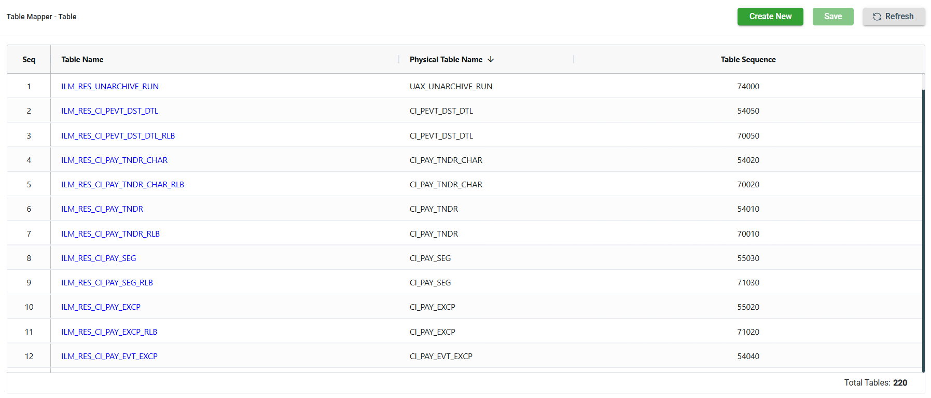Click the Refresh button
Image resolution: width=931 pixels, height=398 pixels.
pos(893,17)
